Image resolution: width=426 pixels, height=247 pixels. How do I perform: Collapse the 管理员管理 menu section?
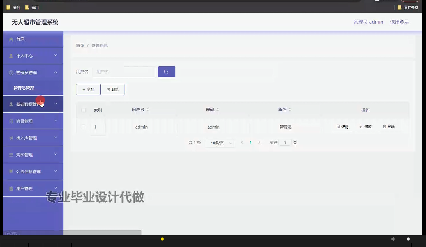[x=55, y=72]
